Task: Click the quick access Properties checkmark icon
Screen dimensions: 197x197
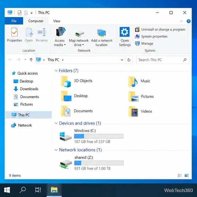Action: point(20,13)
